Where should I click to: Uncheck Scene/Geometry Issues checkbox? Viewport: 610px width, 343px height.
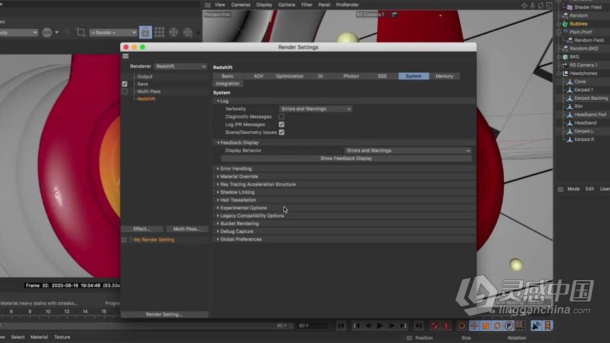281,132
